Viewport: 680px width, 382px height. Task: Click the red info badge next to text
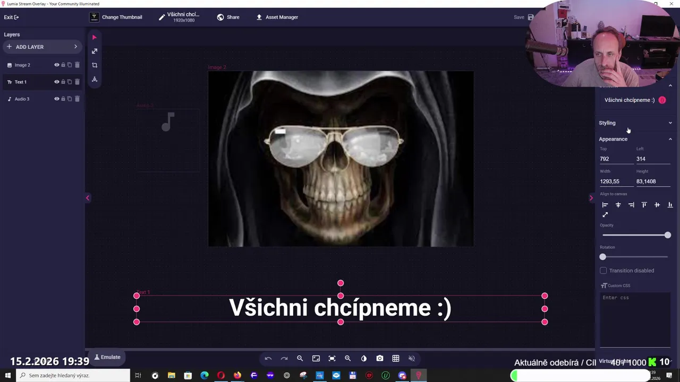coord(662,100)
